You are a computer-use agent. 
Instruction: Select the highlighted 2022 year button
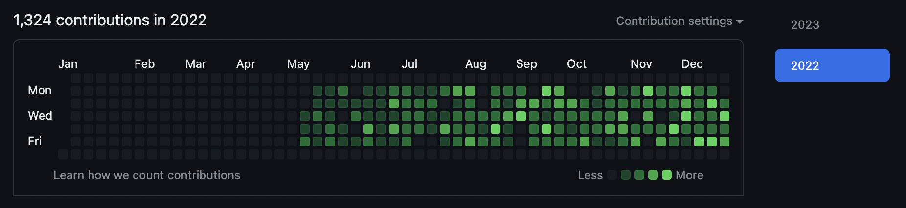pyautogui.click(x=832, y=65)
